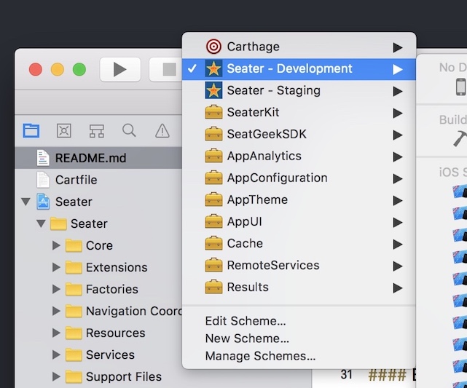Open submenu arrow for Carthage
467x388 pixels.
pos(398,47)
